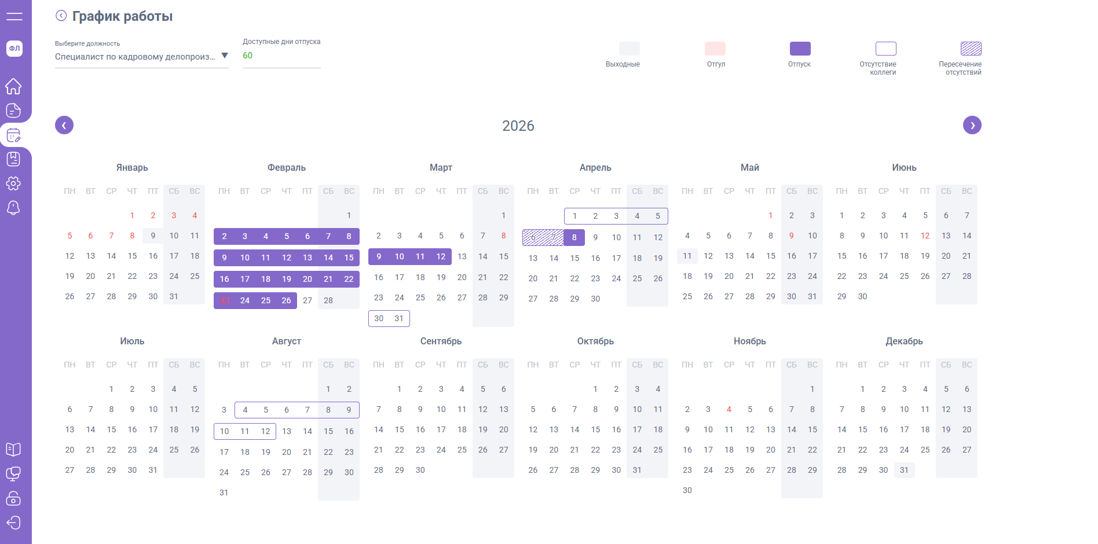Image resolution: width=1098 pixels, height=544 pixels.
Task: Go to previous year with left arrow
Action: (64, 125)
